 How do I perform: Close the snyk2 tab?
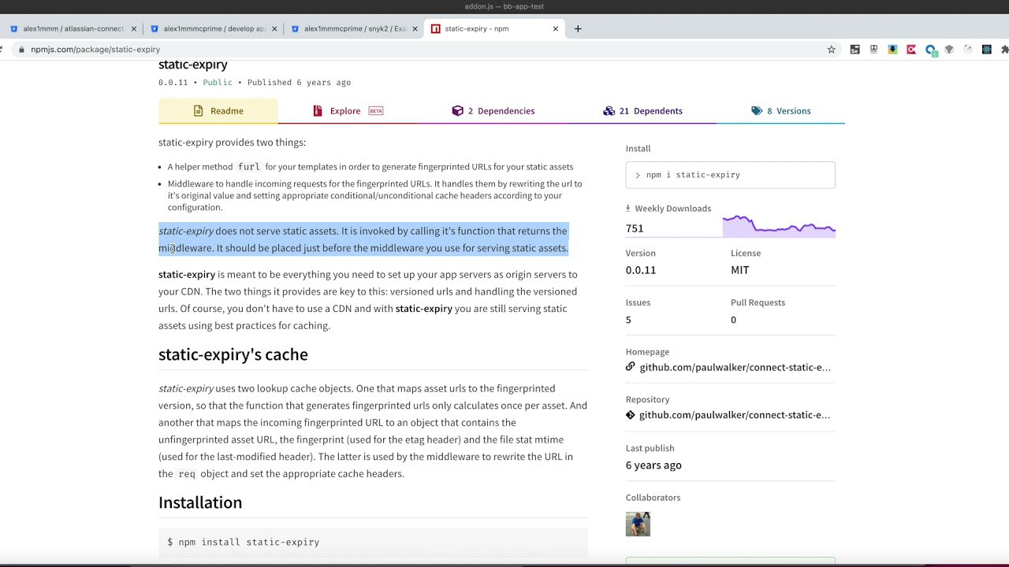(x=415, y=29)
